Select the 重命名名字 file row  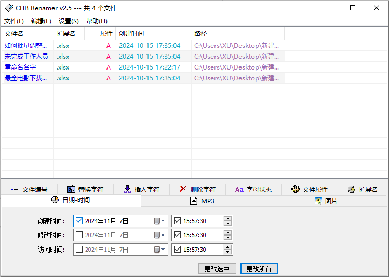pyautogui.click(x=20, y=67)
